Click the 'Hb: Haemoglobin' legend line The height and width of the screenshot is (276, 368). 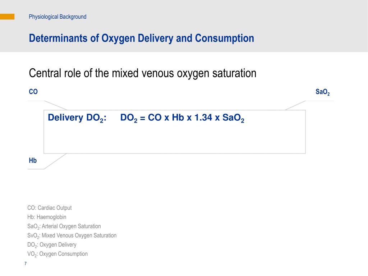tap(47, 217)
